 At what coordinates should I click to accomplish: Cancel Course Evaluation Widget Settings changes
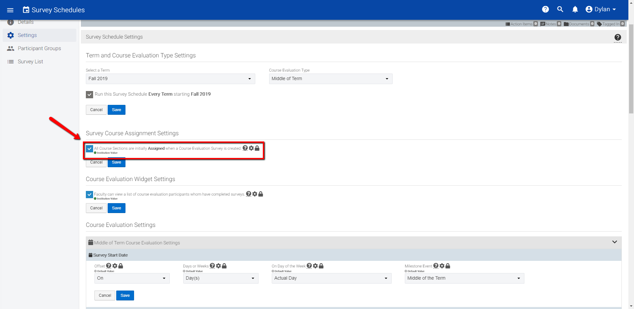pyautogui.click(x=96, y=208)
